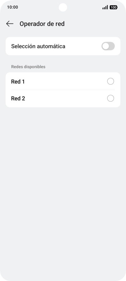Image resolution: width=126 pixels, height=281 pixels.
Task: Tap the blank space inside Selección automática card
Action: click(83, 46)
